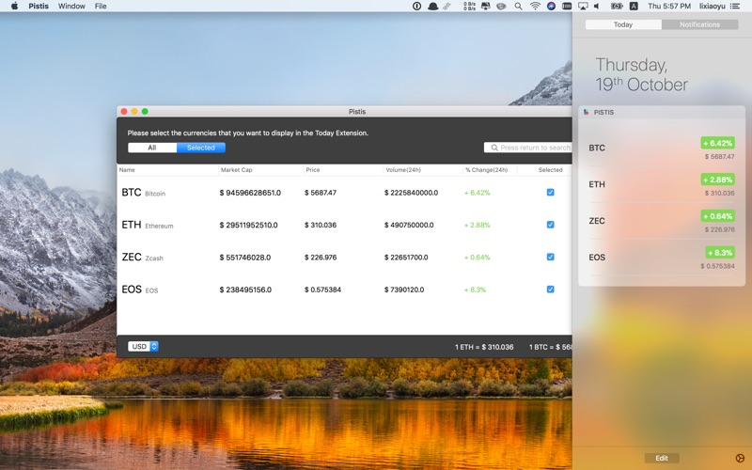Open the File menu
752x470 pixels.
pyautogui.click(x=101, y=7)
